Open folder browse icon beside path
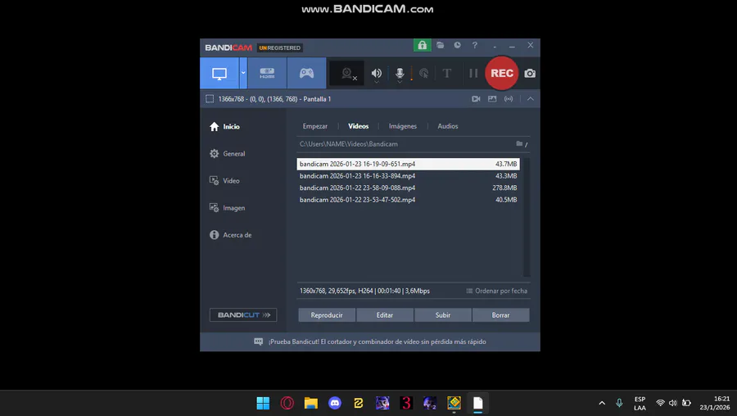737x416 pixels. point(520,144)
